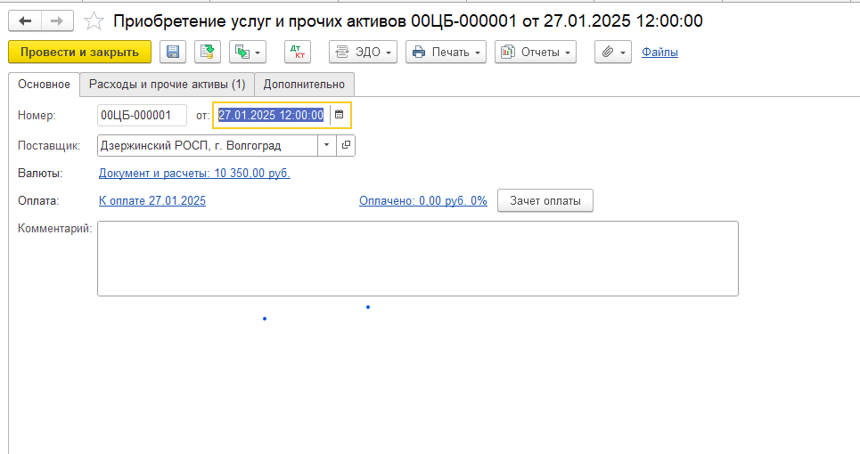
Task: Go back with the left arrow
Action: pyautogui.click(x=25, y=20)
